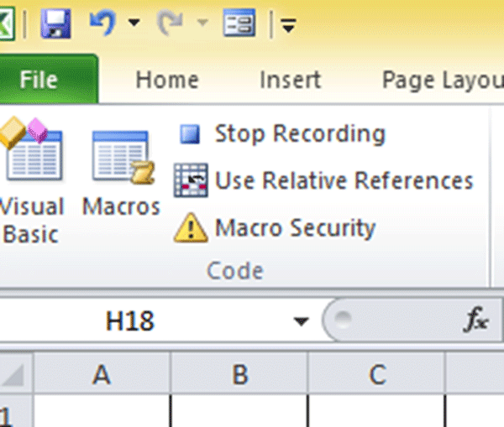Click the Macro Security warning icon

tap(191, 227)
